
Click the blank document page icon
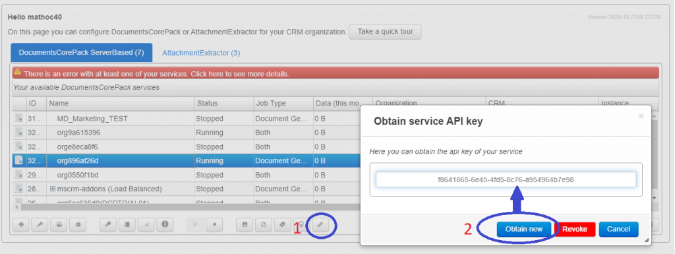[264, 224]
